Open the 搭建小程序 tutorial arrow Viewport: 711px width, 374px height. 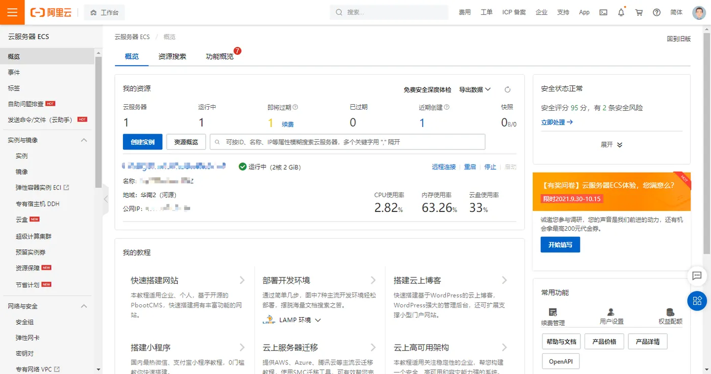tap(242, 347)
